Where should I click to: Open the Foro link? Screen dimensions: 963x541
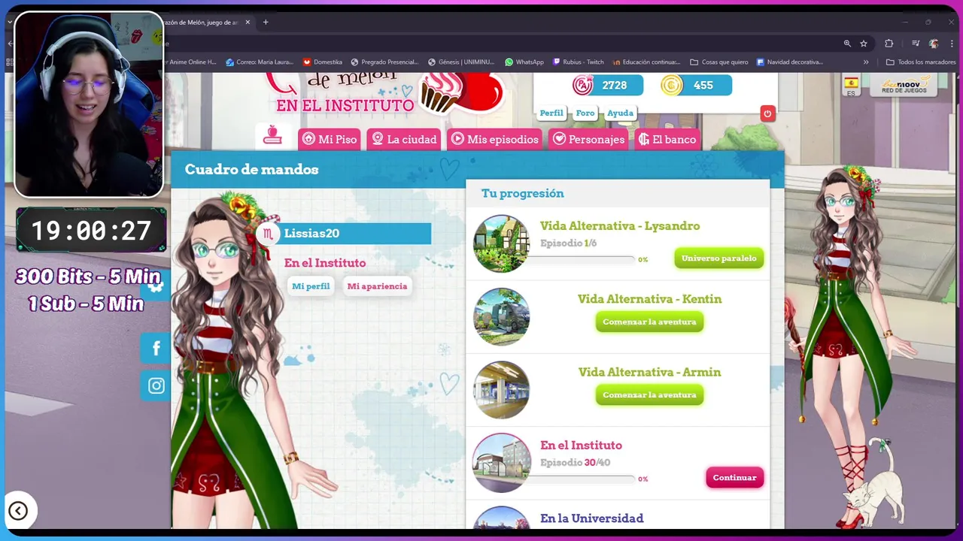tap(585, 113)
